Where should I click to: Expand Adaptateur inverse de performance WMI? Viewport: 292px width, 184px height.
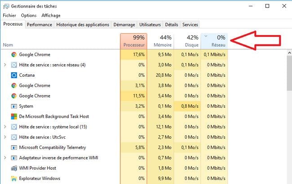5,158
